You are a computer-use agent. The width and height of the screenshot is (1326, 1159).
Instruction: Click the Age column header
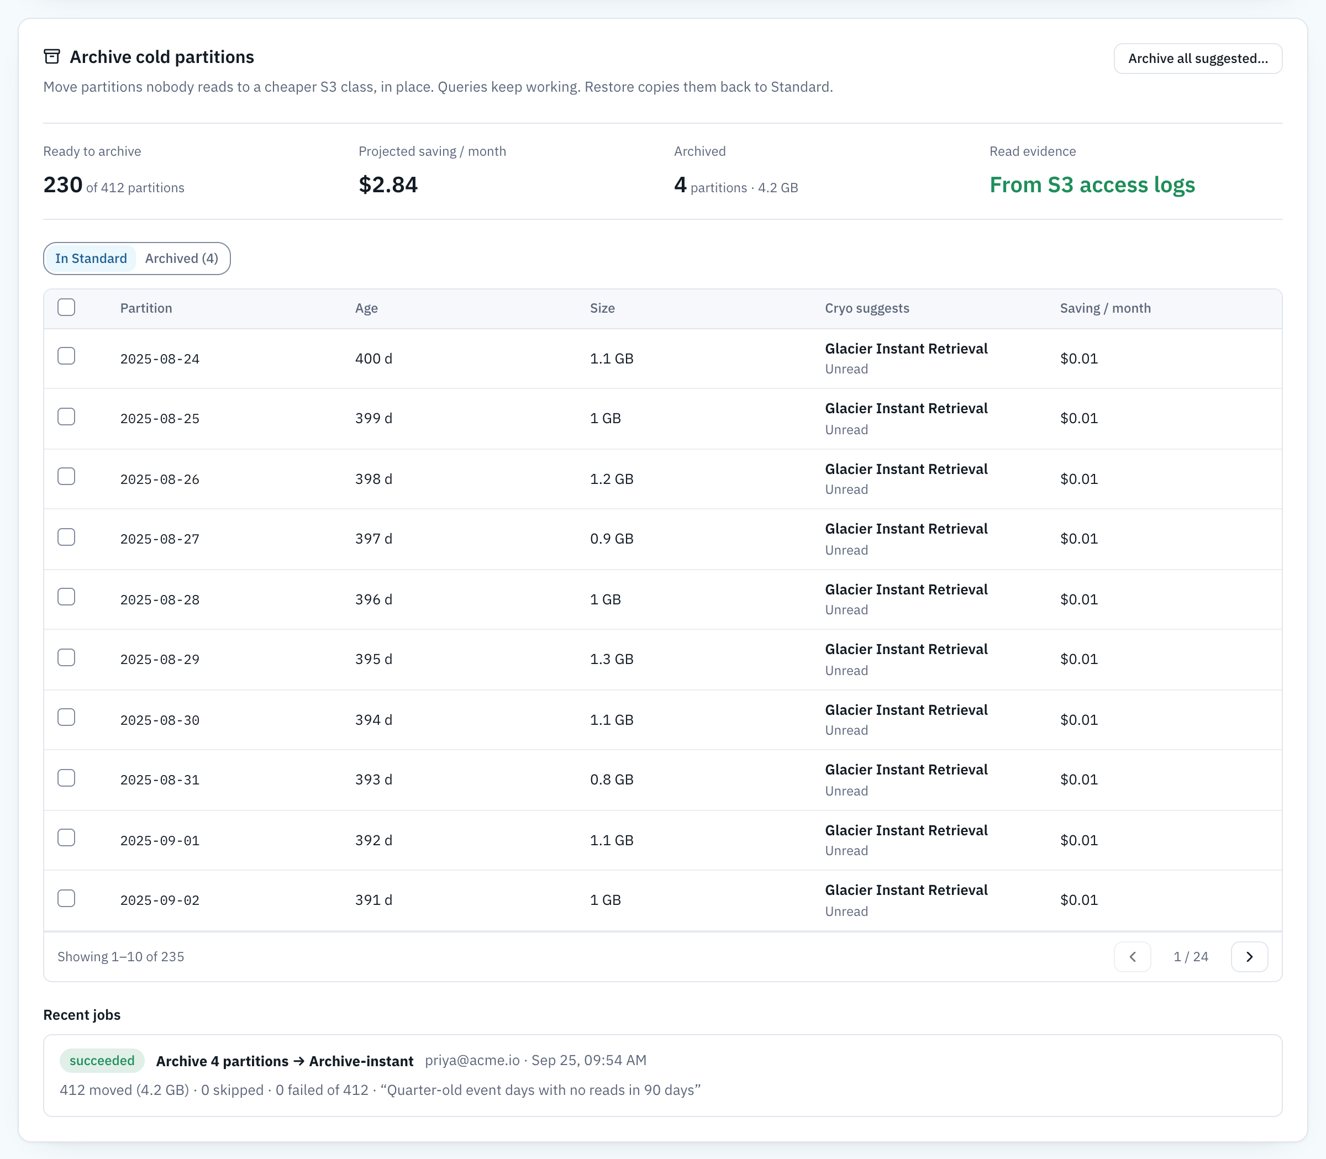click(x=366, y=308)
